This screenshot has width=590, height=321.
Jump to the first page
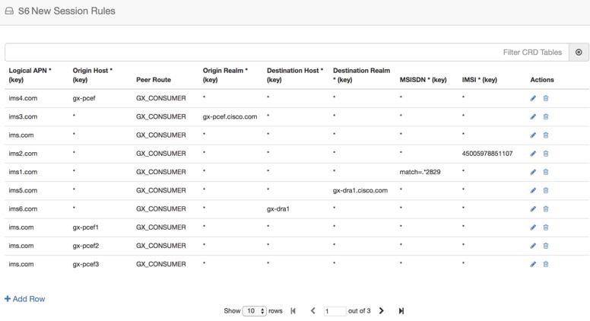[293, 311]
